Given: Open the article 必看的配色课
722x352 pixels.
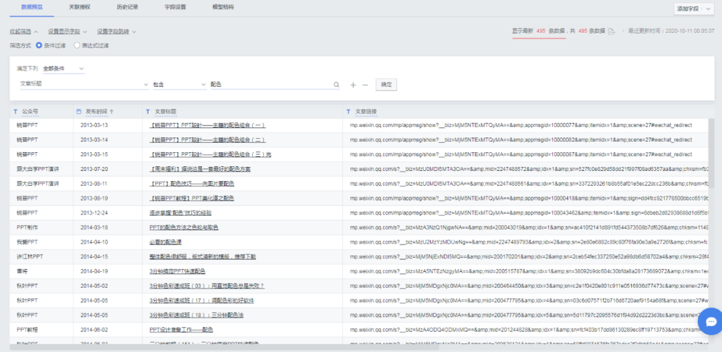Looking at the screenshot, I should click(166, 242).
